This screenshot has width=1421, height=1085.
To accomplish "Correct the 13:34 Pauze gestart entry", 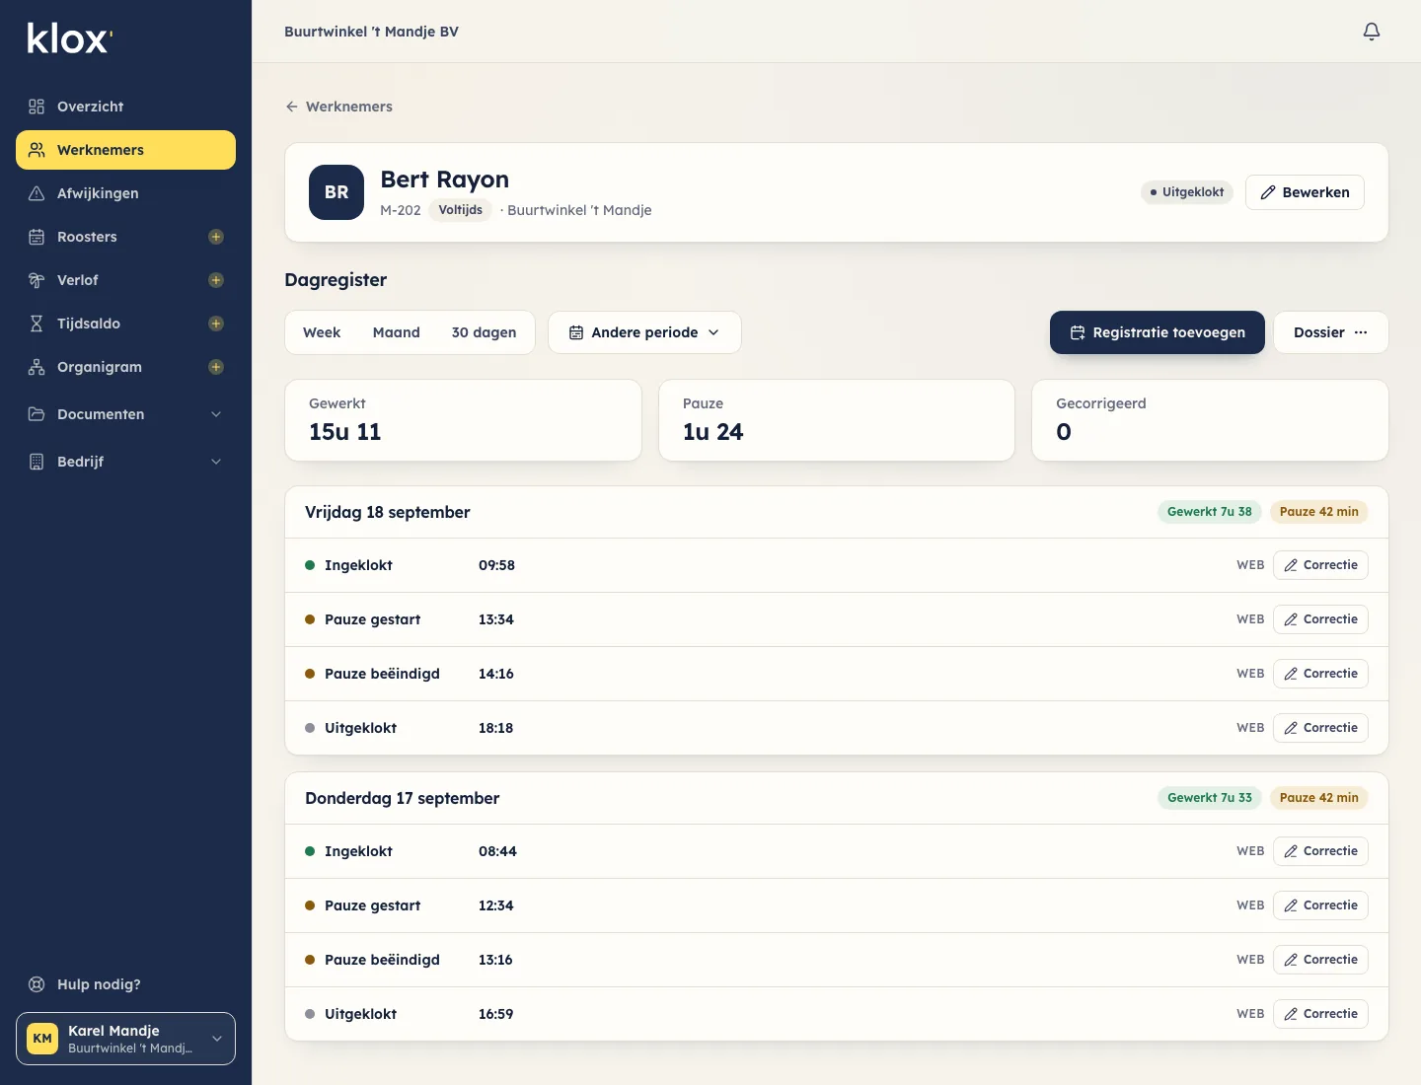I will coord(1320,619).
